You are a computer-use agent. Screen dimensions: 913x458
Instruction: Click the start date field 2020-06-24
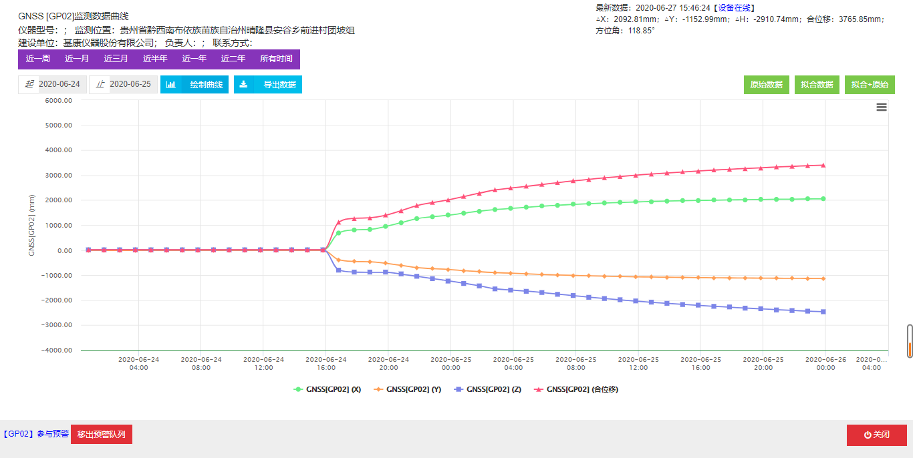click(x=61, y=84)
